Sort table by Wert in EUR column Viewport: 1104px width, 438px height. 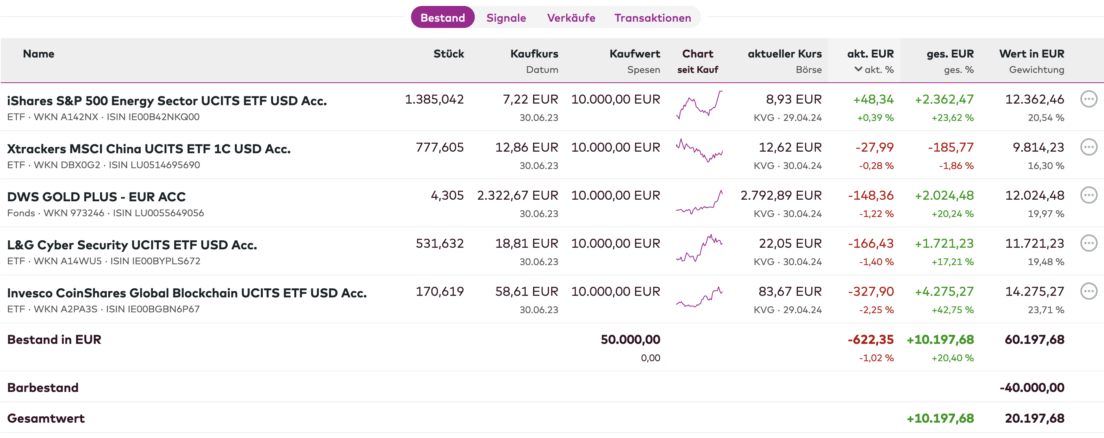1031,54
